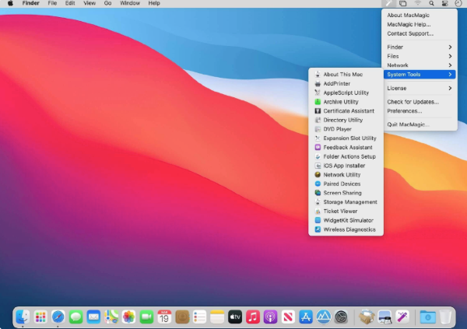This screenshot has height=329, width=467.
Task: Select Paired Devices
Action: click(346, 184)
